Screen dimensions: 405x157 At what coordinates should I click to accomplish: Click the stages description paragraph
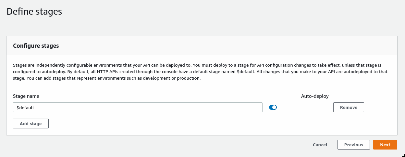point(202,72)
